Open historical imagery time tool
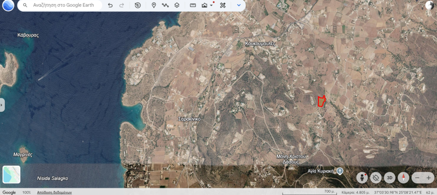Viewport: 437px width, 195px height. click(x=137, y=6)
